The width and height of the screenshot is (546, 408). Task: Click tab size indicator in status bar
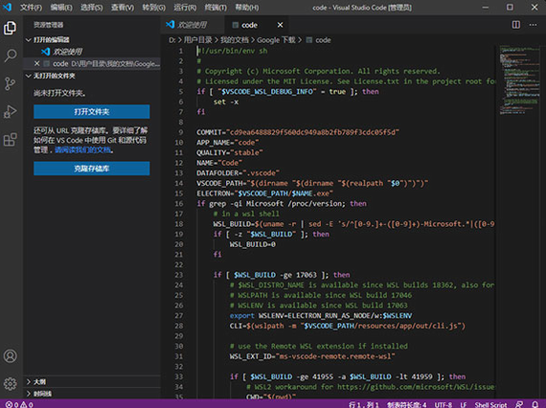pos(406,404)
